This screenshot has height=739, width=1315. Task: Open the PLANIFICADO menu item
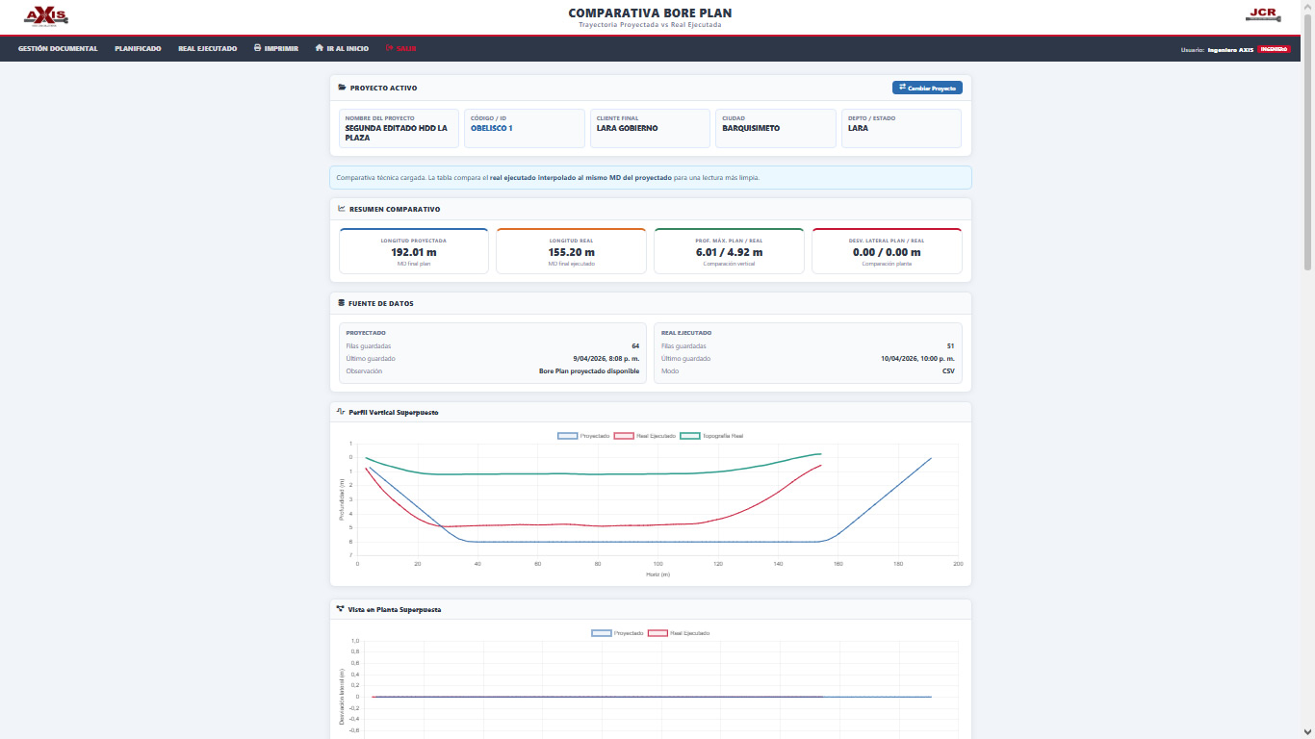point(138,48)
